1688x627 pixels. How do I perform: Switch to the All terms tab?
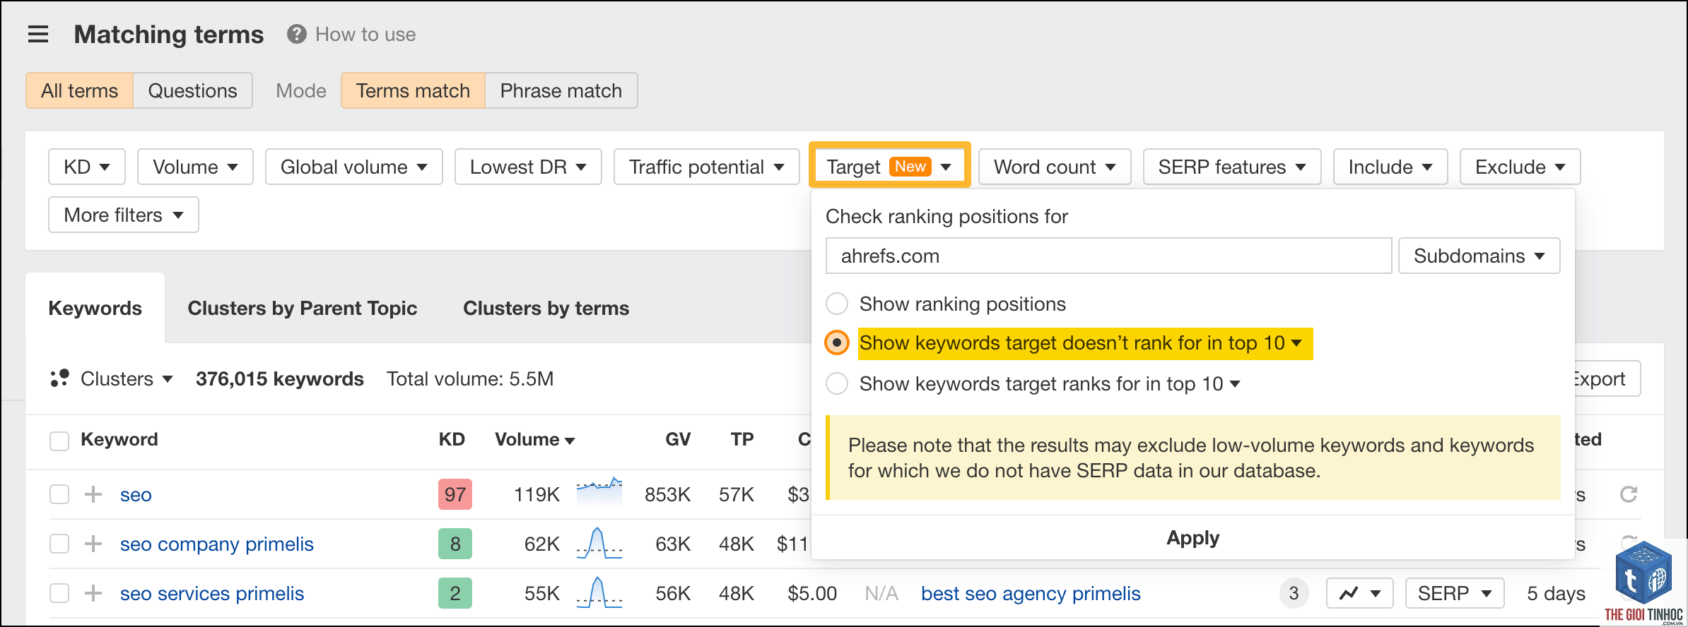point(79,90)
